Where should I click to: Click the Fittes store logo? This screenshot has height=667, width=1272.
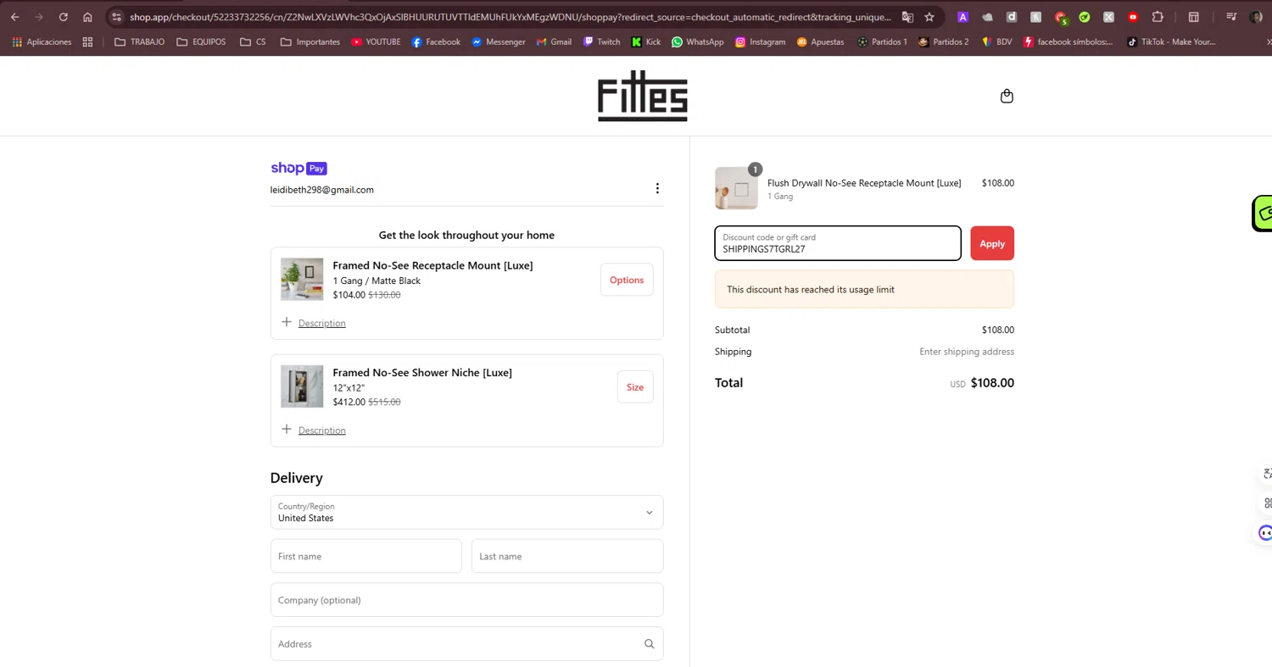642,96
